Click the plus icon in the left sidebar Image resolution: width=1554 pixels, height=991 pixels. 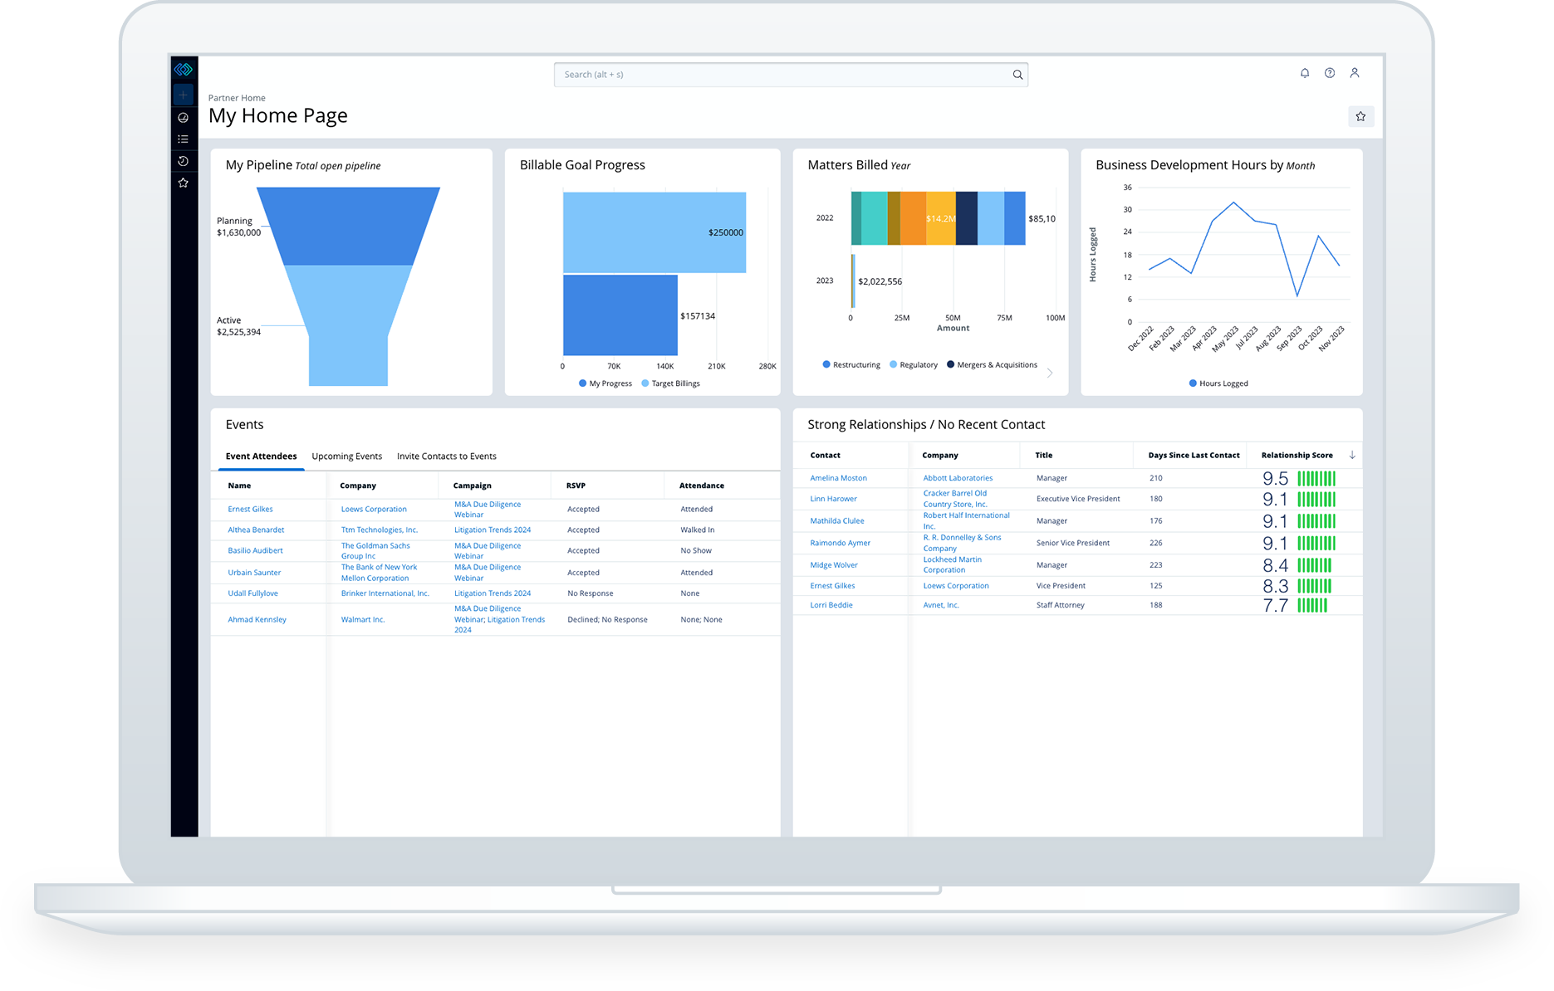pos(183,95)
